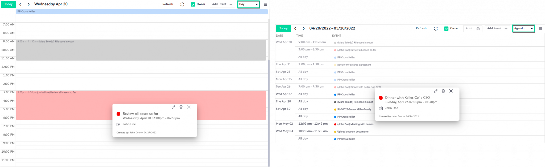Open hamburger menu in Agenda view
545x167 pixels.
click(540, 28)
